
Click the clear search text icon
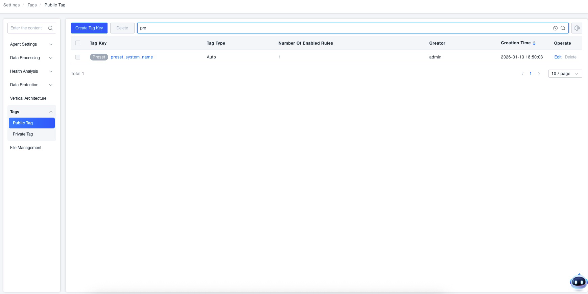(x=555, y=28)
